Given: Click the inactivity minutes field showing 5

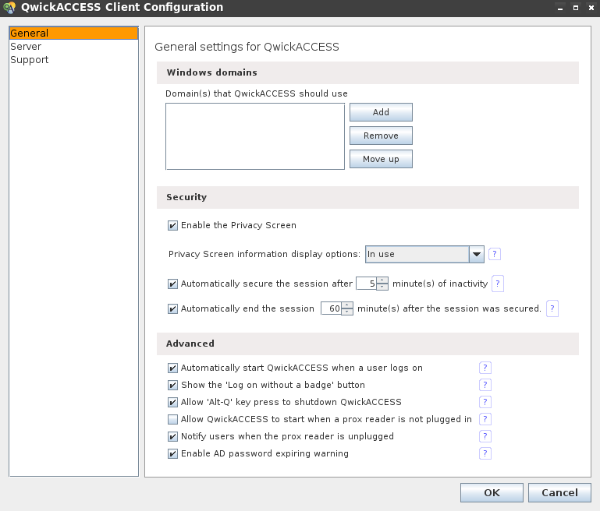Looking at the screenshot, I should tap(366, 284).
